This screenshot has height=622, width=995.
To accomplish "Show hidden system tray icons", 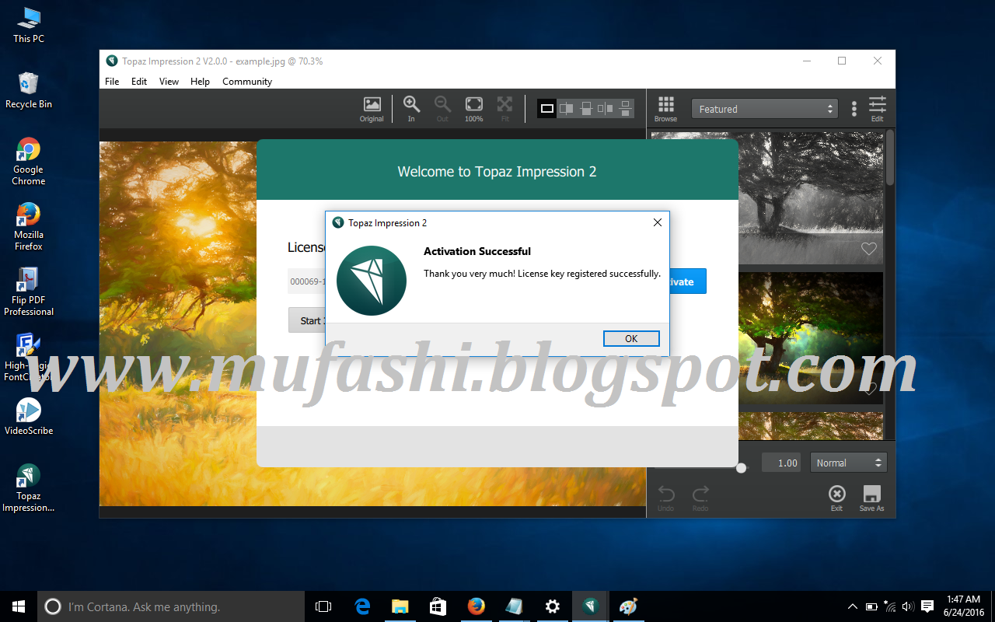I will tap(853, 606).
